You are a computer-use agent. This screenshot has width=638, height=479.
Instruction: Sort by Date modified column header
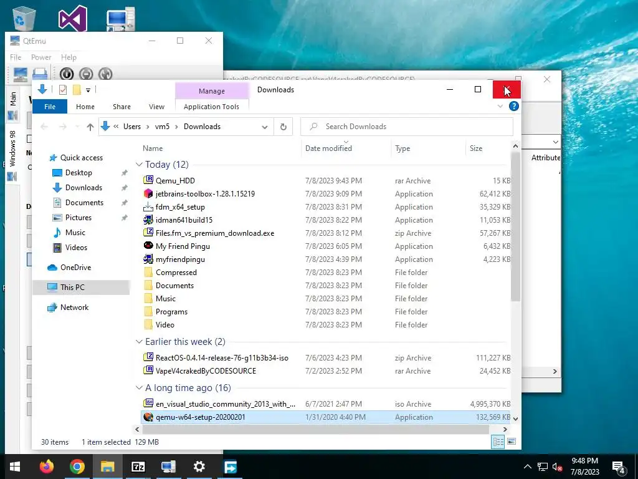(328, 148)
